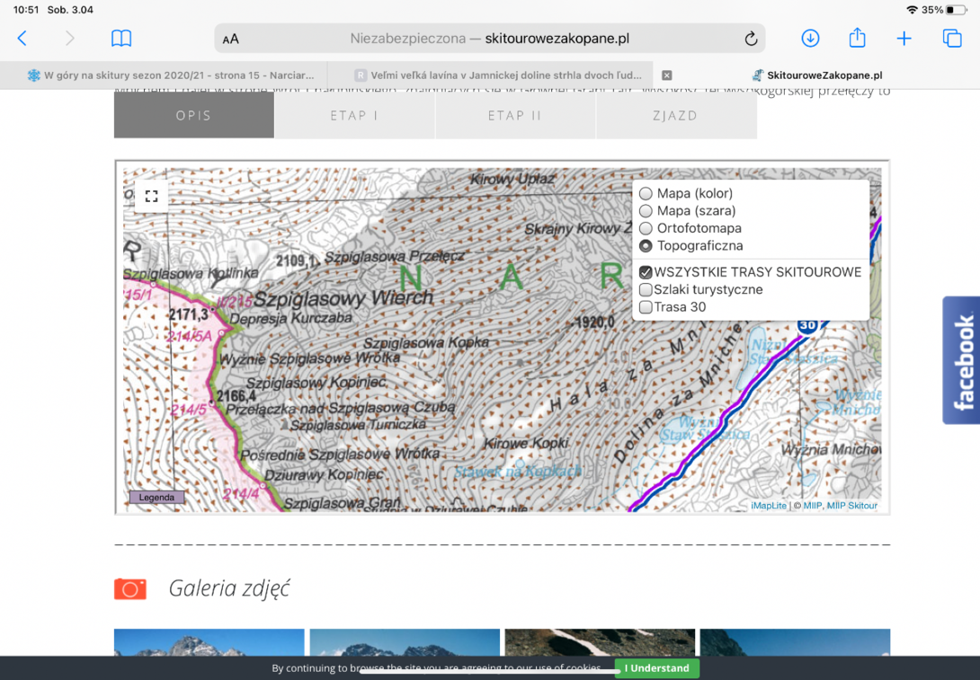Open the ETAP II tab
Screen dimensions: 980x680
[x=515, y=116]
